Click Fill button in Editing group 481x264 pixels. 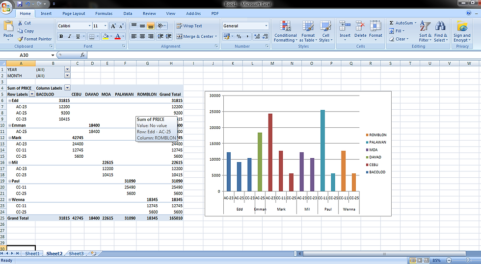[x=397, y=31]
